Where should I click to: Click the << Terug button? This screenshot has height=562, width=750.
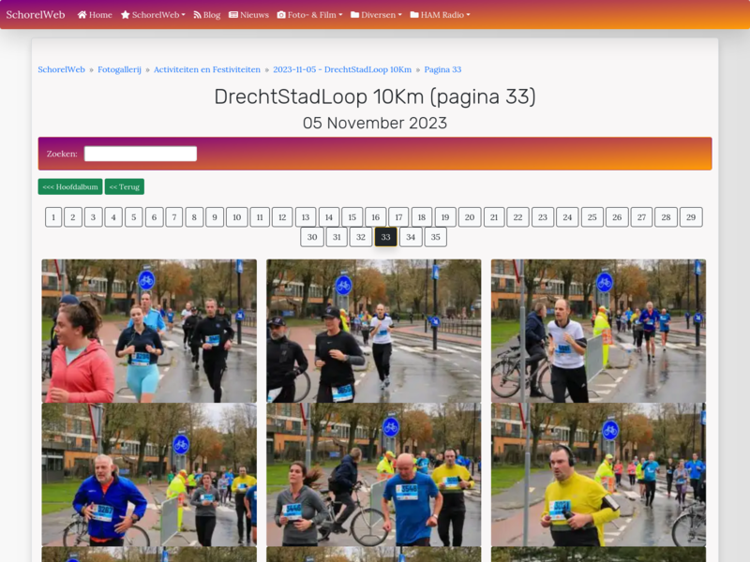[125, 186]
